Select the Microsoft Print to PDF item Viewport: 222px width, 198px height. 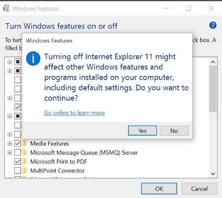tap(59, 162)
